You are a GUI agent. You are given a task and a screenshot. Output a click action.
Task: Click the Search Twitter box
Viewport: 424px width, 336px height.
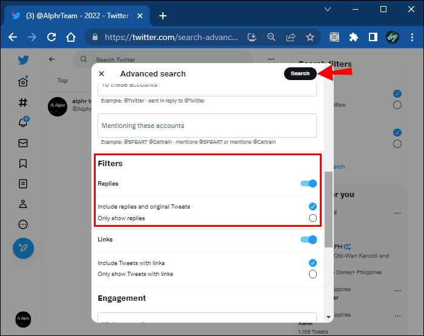162,59
